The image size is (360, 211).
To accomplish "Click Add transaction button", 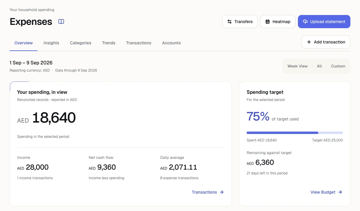I will (326, 42).
